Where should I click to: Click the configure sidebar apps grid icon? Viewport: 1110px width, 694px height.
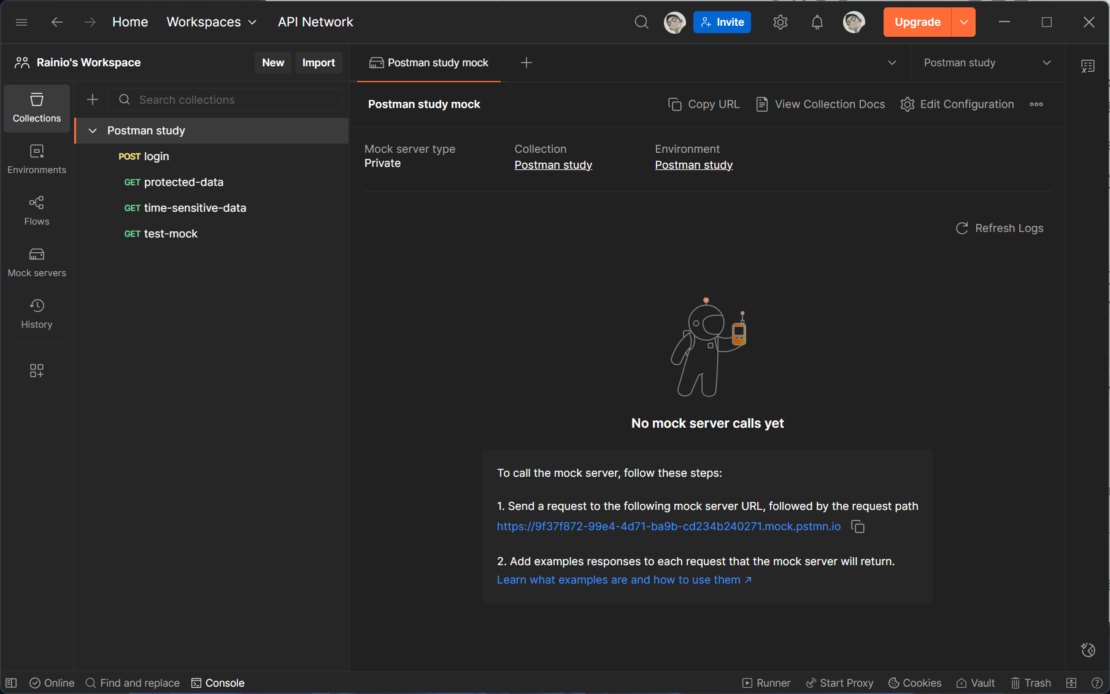37,370
